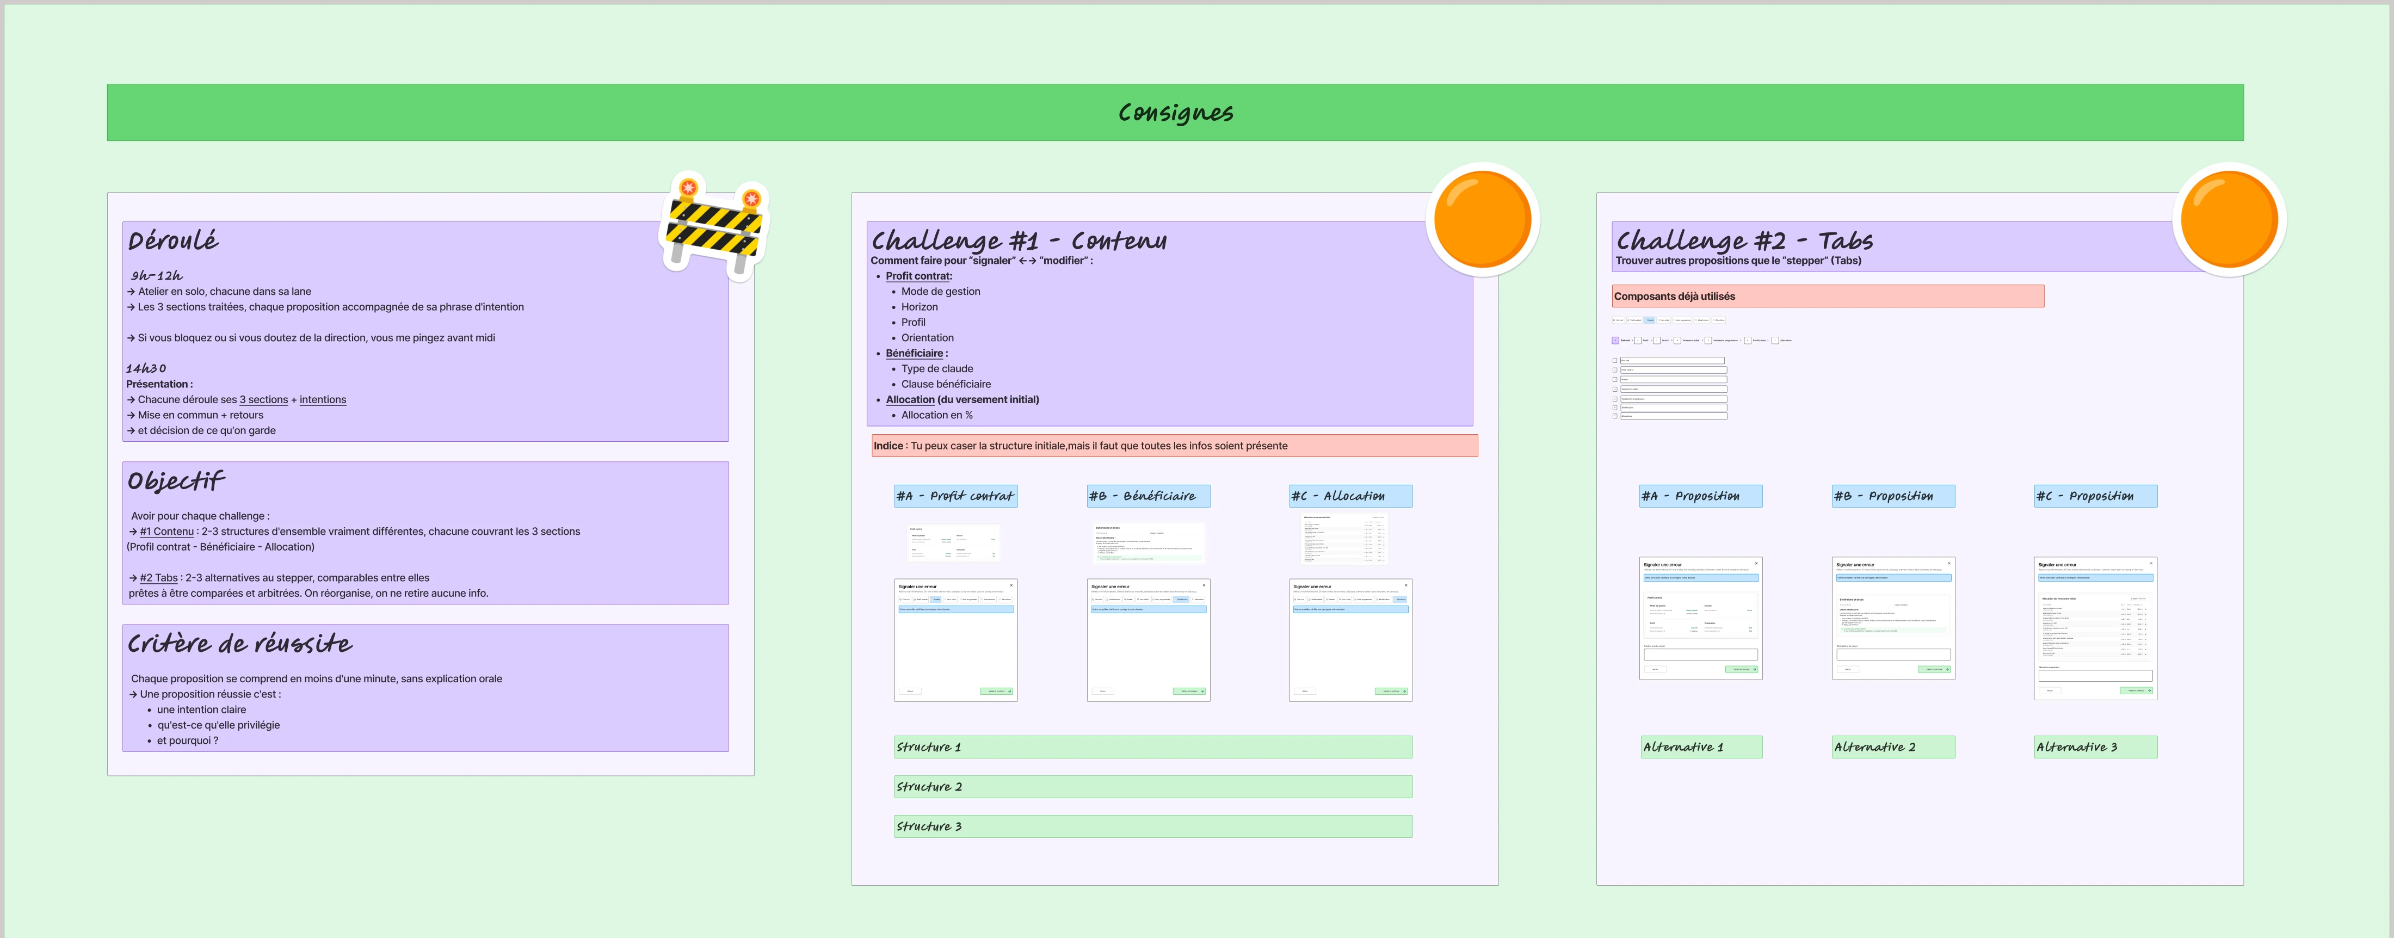Select the red Indice note
The image size is (2394, 938).
coord(1175,446)
